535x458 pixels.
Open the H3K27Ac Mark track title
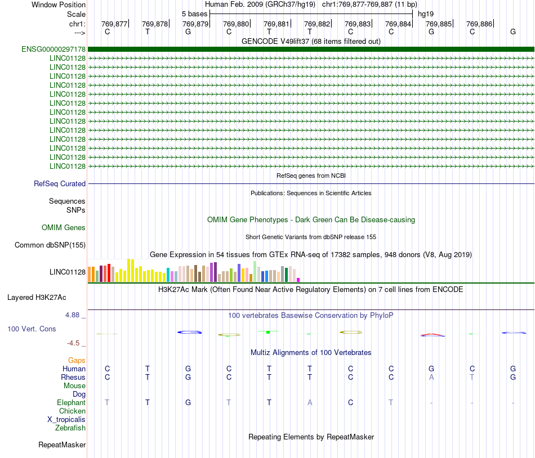tap(311, 290)
